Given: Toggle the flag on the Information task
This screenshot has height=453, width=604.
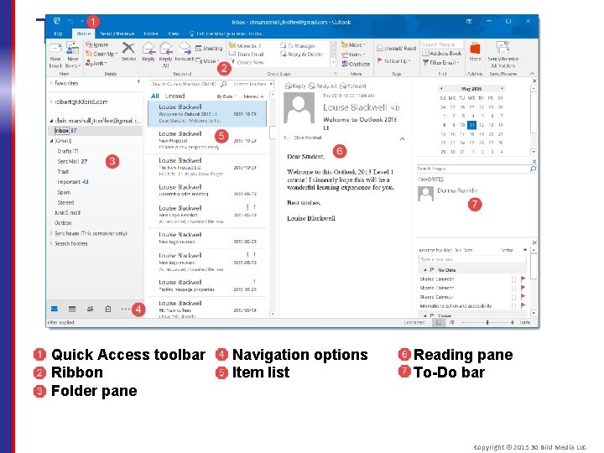Looking at the screenshot, I should tap(523, 306).
